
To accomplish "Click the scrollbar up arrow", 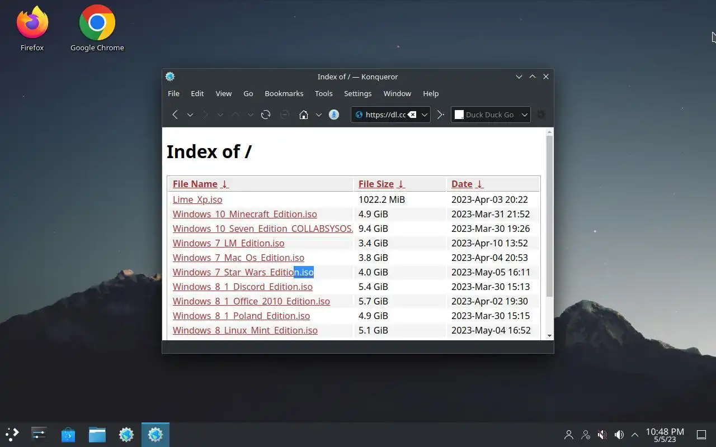I will point(549,132).
